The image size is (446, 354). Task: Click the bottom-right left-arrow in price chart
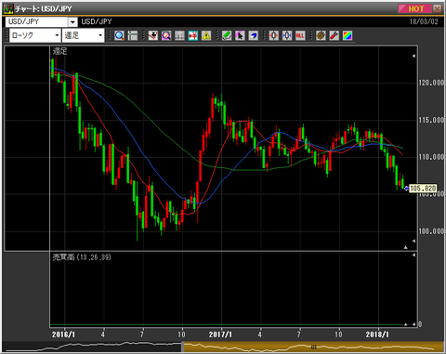(x=413, y=241)
